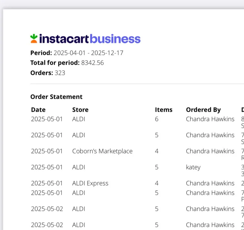
Task: Click the 'Items' column header
Action: tap(164, 110)
